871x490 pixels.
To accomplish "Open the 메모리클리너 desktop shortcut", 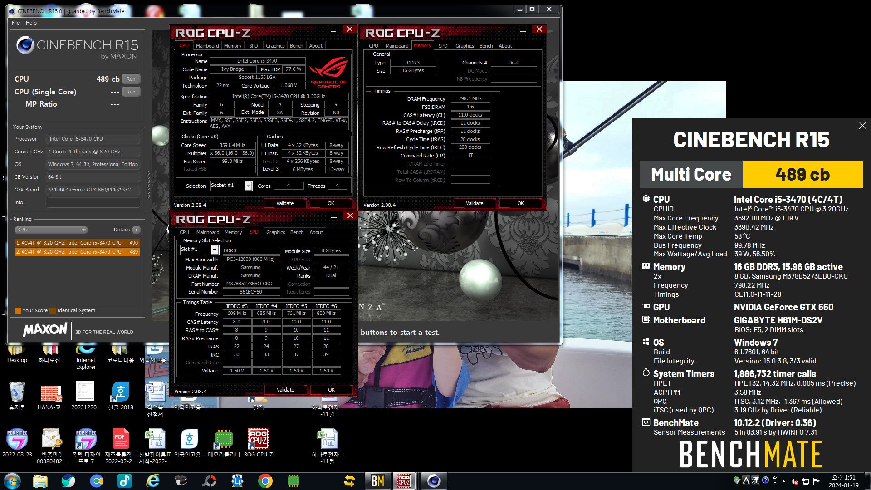I will tap(224, 443).
